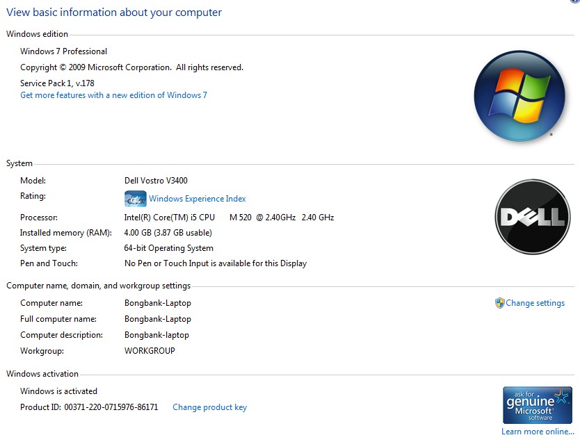Click the Intel Core i5 processor value
This screenshot has height=442, width=580.
229,218
